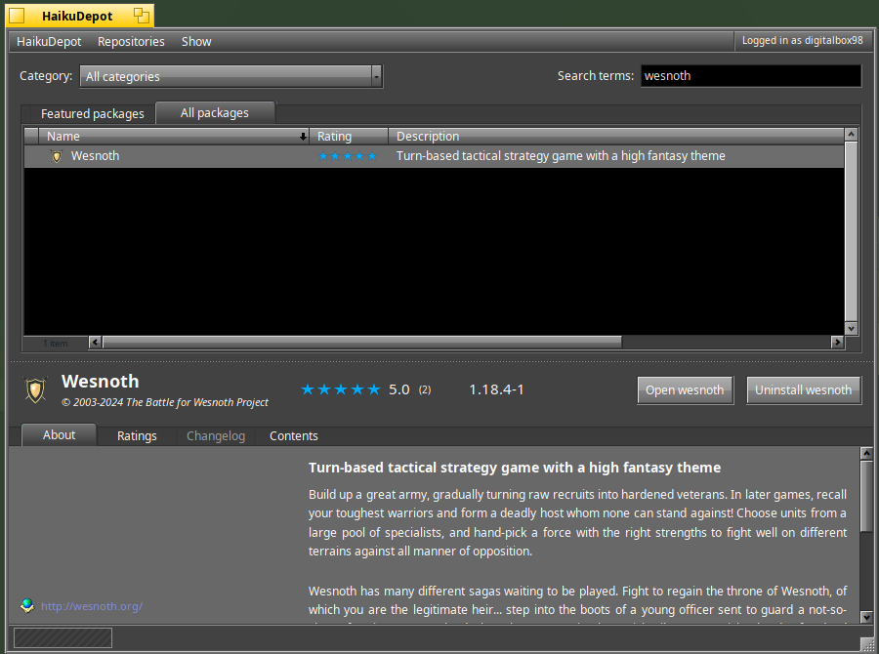Click Logged in as digitalbox98 label

click(802, 40)
